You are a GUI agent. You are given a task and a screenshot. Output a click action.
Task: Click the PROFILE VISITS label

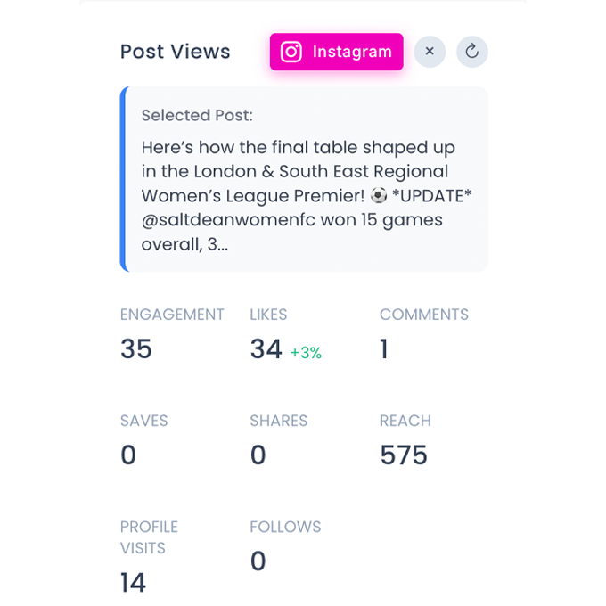[x=149, y=537]
